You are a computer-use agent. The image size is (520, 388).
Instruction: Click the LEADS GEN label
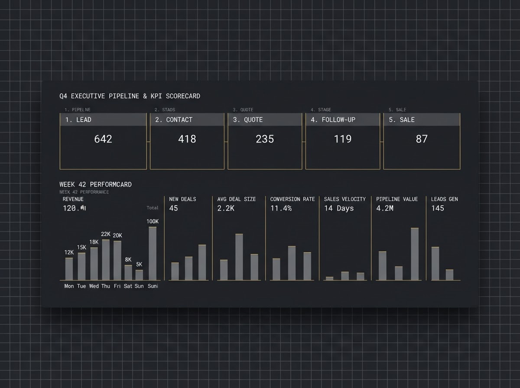pyautogui.click(x=445, y=199)
